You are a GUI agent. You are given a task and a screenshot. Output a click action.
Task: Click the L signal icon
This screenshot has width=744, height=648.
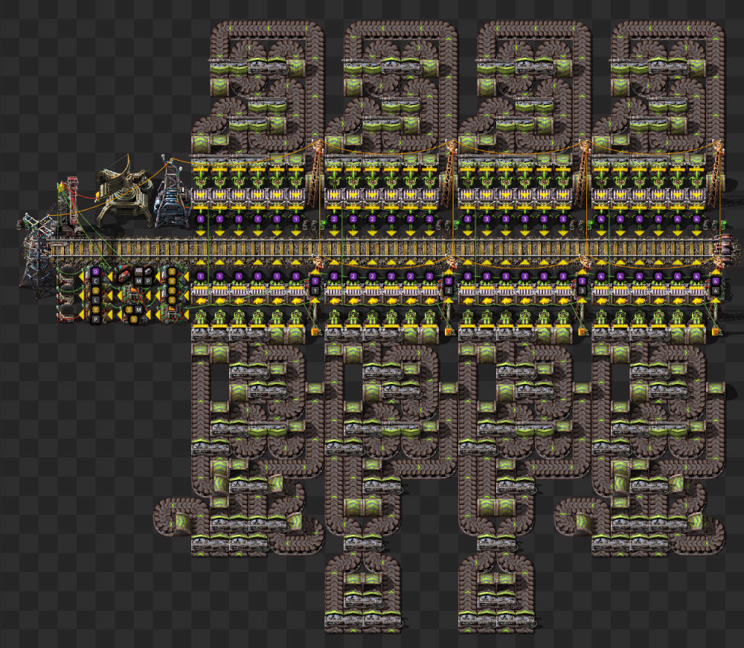tap(96, 301)
